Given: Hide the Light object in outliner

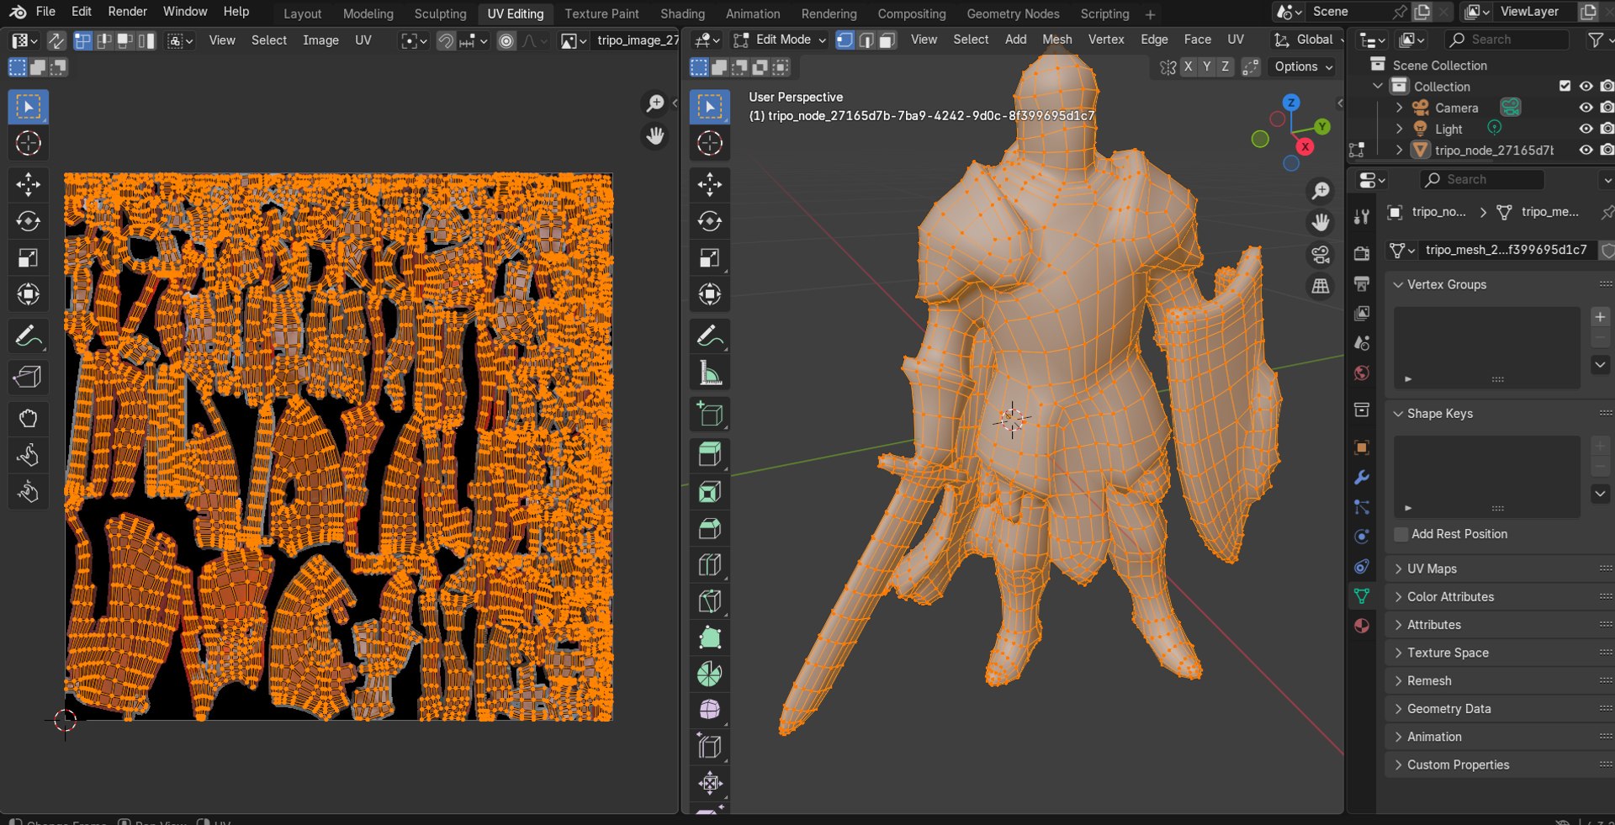Looking at the screenshot, I should coord(1586,129).
